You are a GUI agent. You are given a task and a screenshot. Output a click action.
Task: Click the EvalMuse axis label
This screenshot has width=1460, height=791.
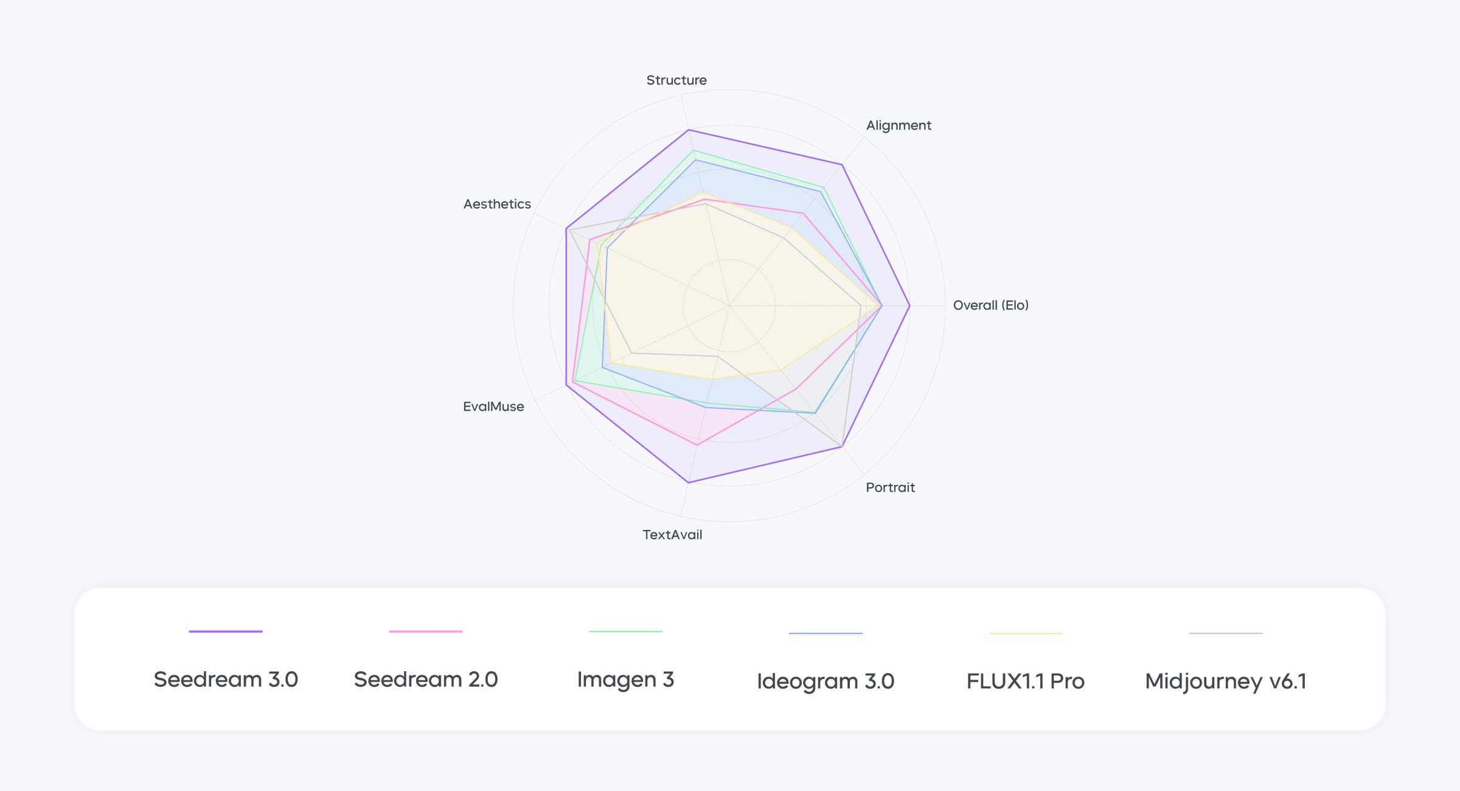pyautogui.click(x=493, y=406)
